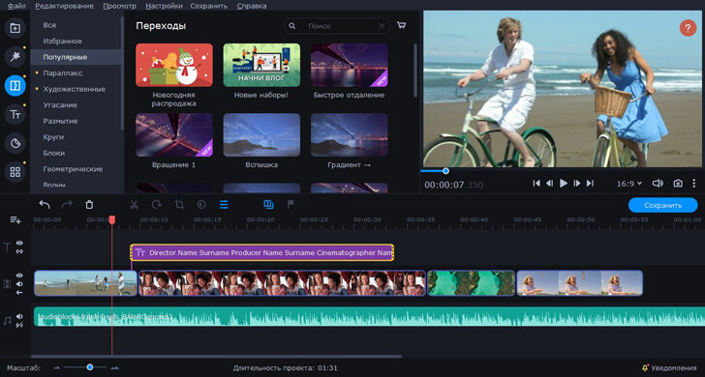Select the transitions panel icon
The width and height of the screenshot is (705, 377).
15,85
